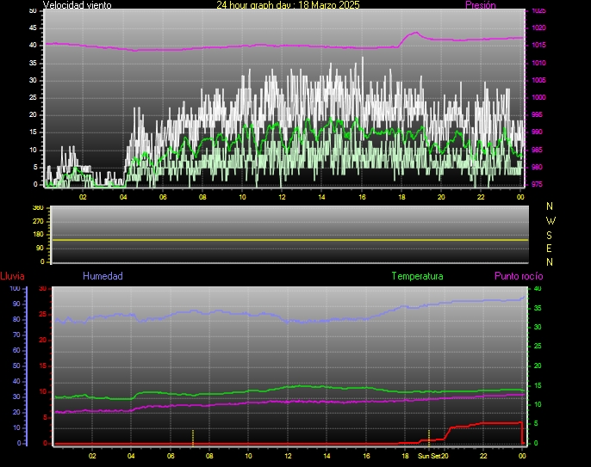Click humidity axis value "70"
Viewport: 591px width, 467px height.
click(x=16, y=335)
